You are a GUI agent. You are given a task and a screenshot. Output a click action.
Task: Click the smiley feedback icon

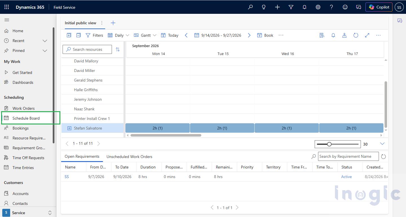click(x=345, y=7)
